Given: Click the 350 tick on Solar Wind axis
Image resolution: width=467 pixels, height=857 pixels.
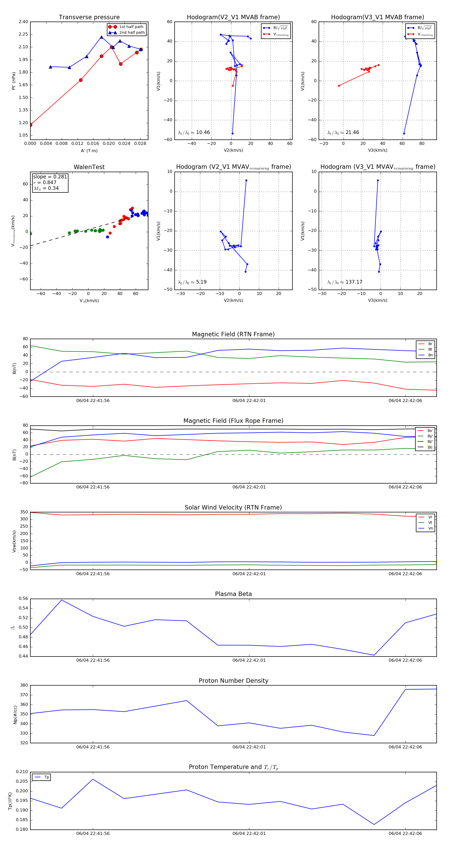Looking at the screenshot, I should pyautogui.click(x=24, y=512).
